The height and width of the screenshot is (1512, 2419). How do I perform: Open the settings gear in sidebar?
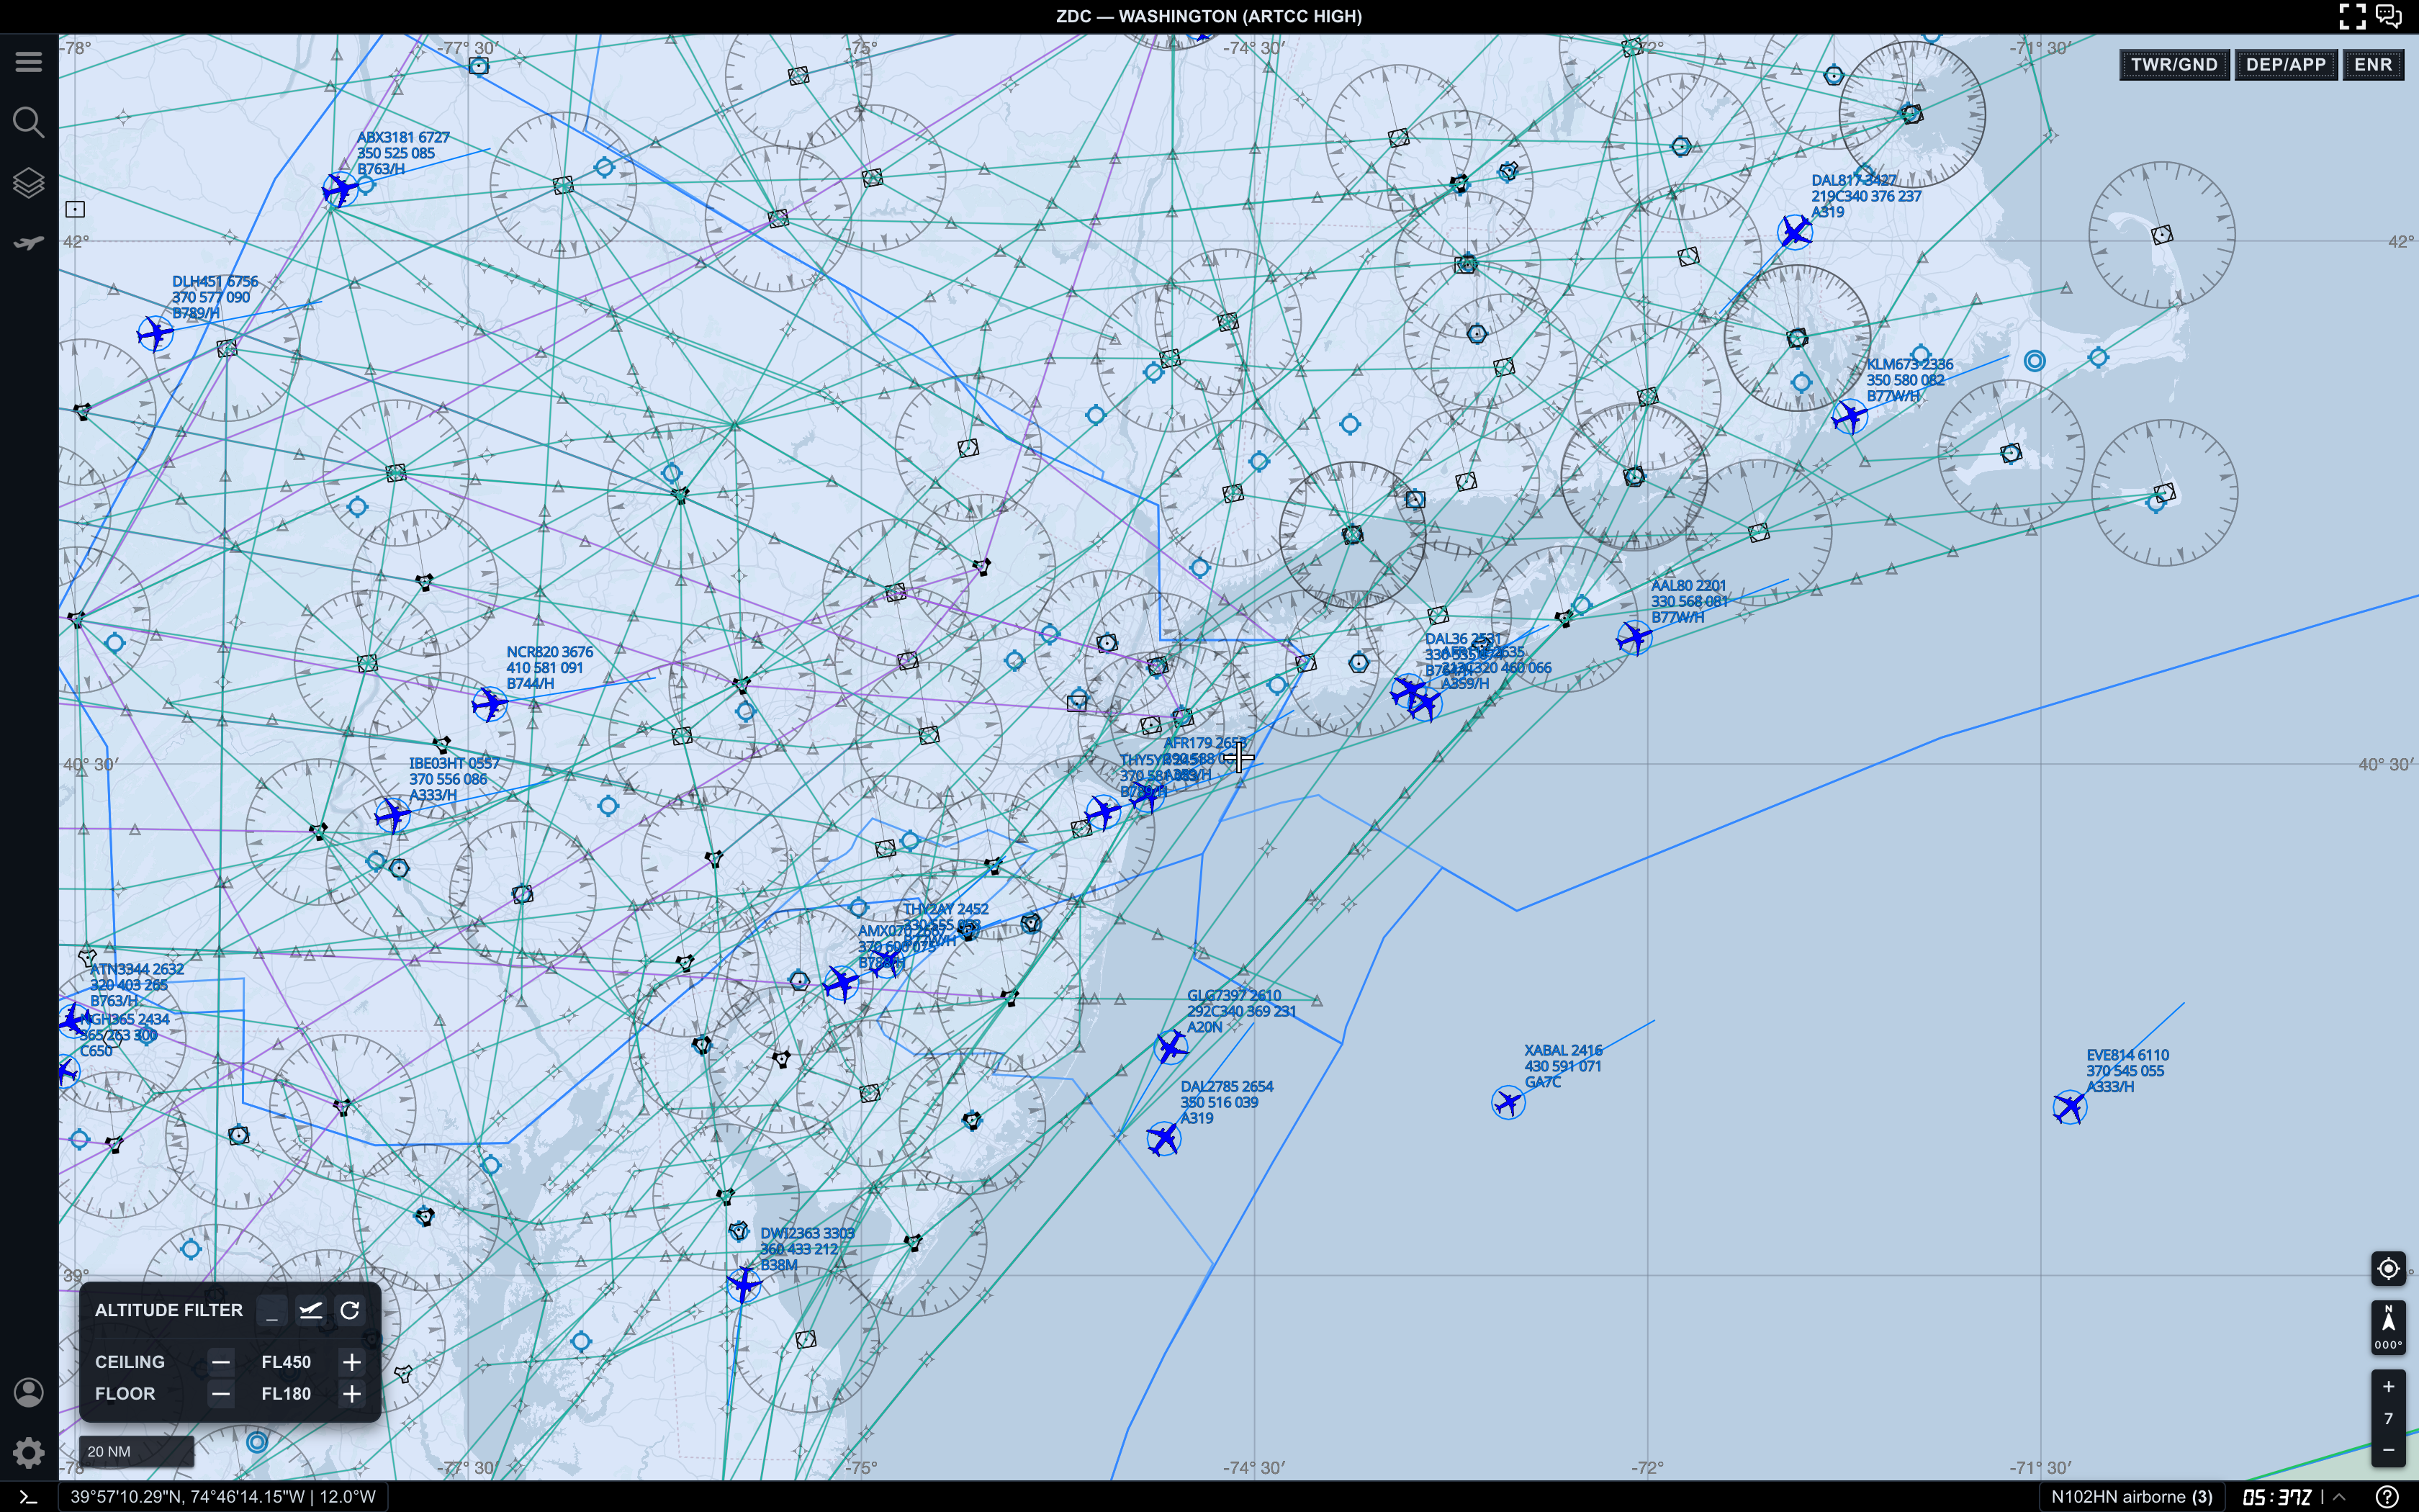pos(28,1452)
